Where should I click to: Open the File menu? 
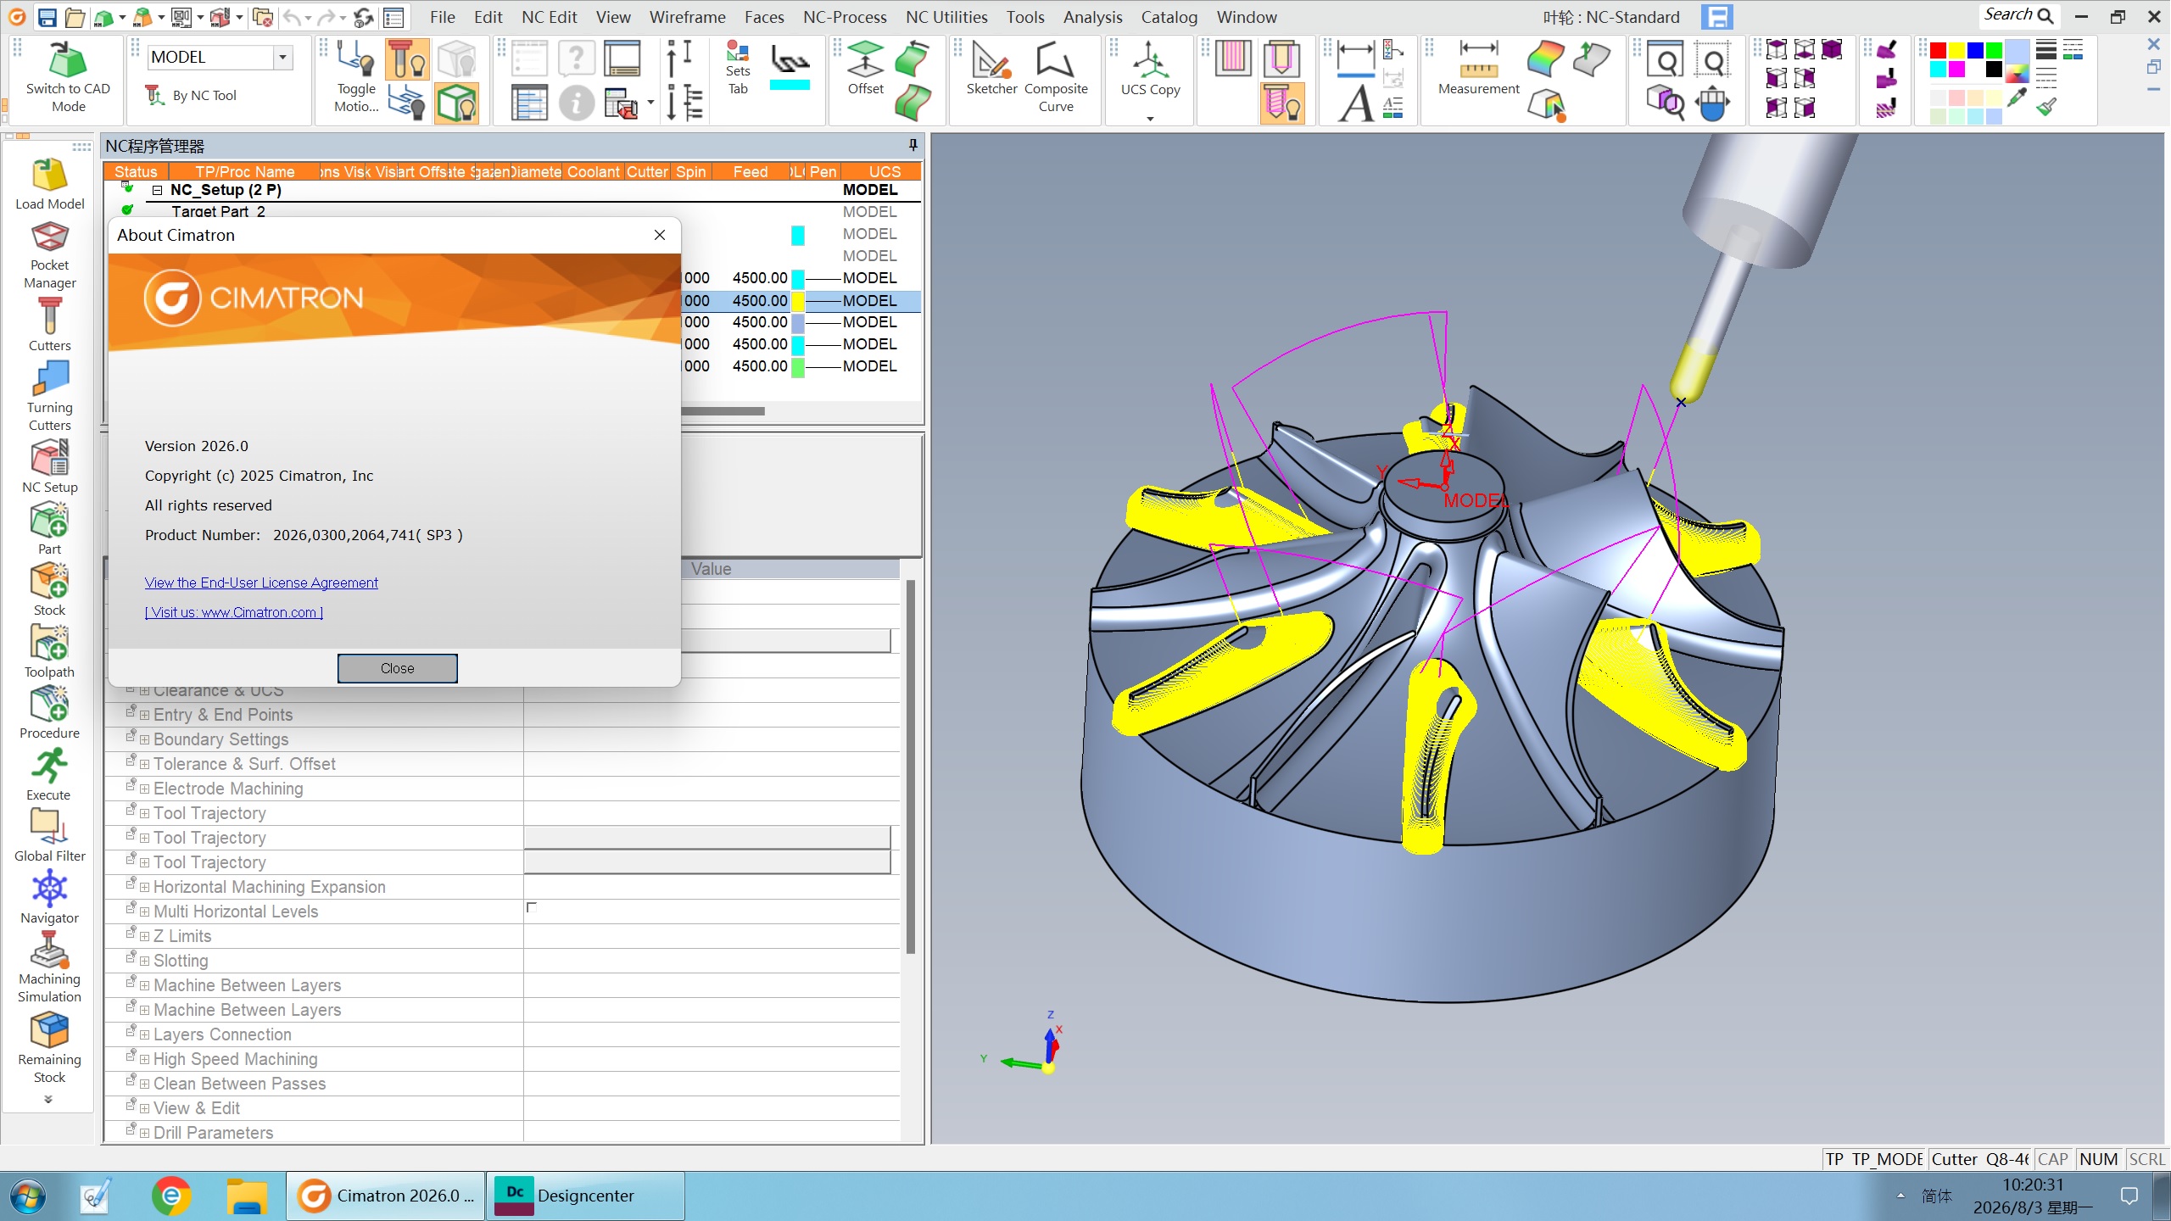pyautogui.click(x=442, y=17)
